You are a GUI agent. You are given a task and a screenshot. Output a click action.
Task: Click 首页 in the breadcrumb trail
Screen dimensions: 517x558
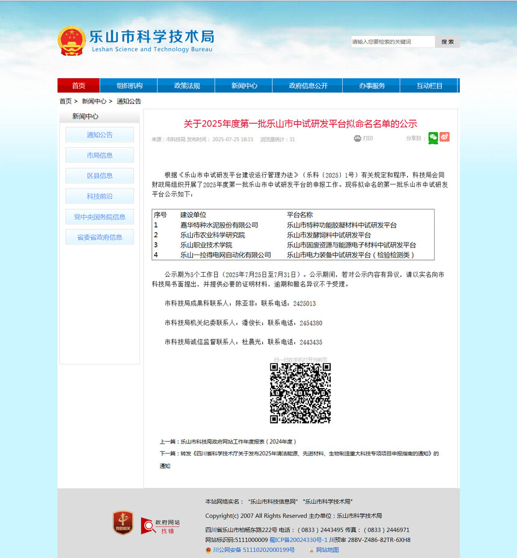66,102
